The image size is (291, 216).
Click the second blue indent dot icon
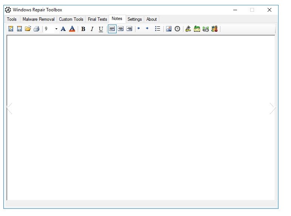(x=147, y=28)
